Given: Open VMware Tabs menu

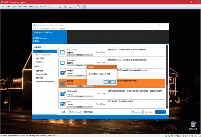Looking at the screenshot, I should click(25, 7).
